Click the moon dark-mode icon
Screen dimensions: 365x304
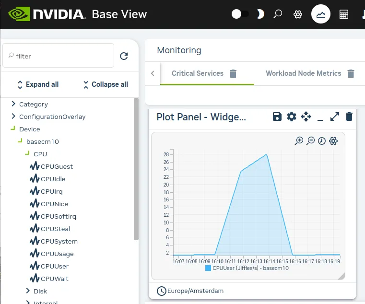click(x=260, y=14)
